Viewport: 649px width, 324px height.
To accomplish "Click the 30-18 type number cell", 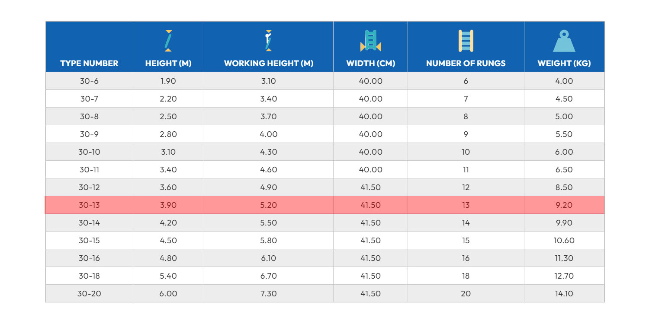I will 89,276.
